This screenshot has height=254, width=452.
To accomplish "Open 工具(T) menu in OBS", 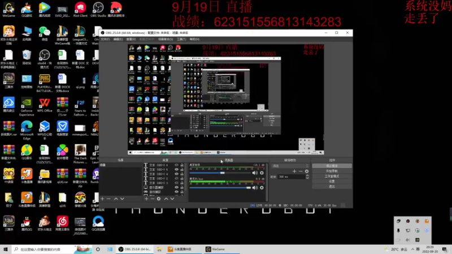I will coord(181,39).
